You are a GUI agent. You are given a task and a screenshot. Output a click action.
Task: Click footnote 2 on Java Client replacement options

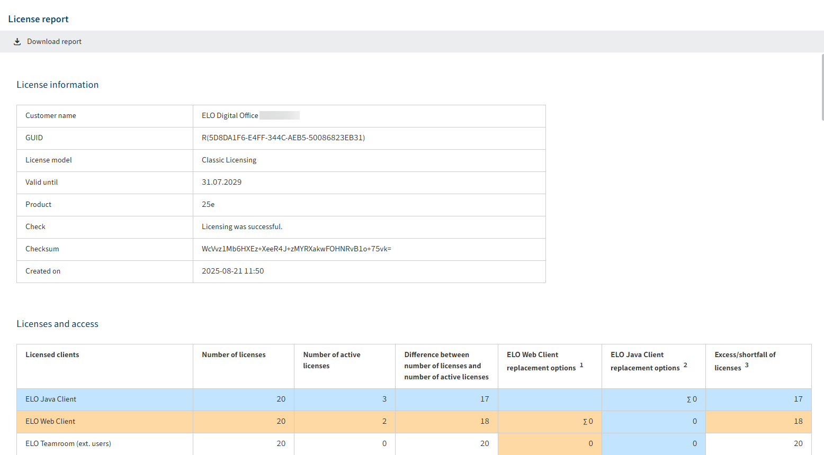(x=685, y=365)
